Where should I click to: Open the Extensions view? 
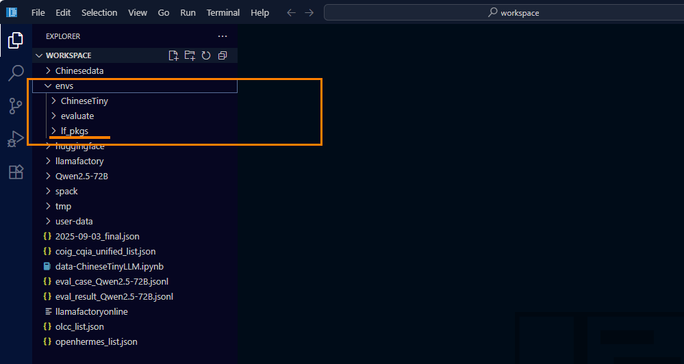(x=16, y=172)
